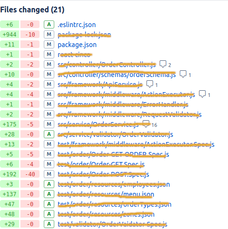Click the +28 additions count for OrderValidator.js

click(x=10, y=134)
